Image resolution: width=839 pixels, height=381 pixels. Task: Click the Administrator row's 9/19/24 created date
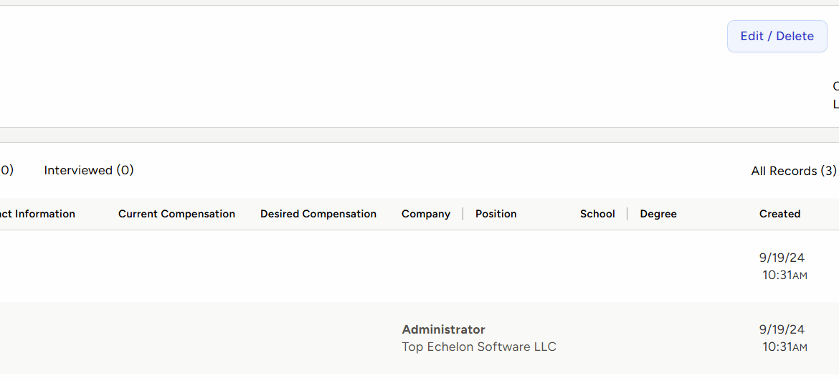pos(782,329)
